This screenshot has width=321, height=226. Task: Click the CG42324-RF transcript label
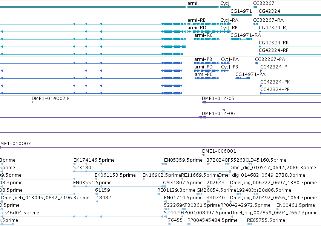pos(273,50)
